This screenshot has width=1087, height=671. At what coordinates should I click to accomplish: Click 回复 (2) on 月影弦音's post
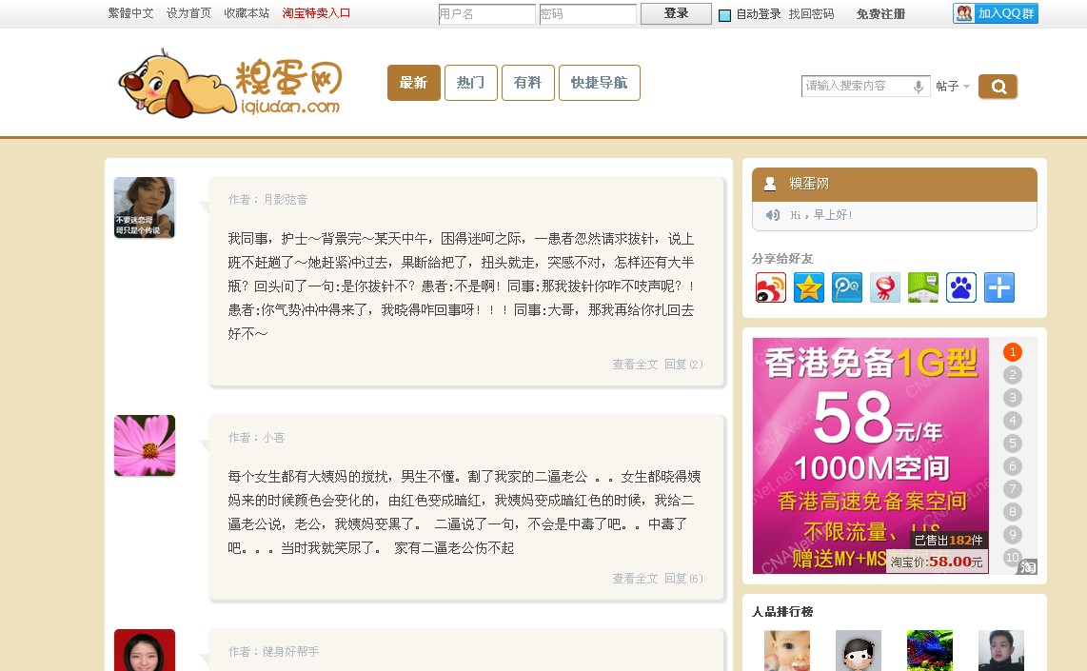(683, 365)
